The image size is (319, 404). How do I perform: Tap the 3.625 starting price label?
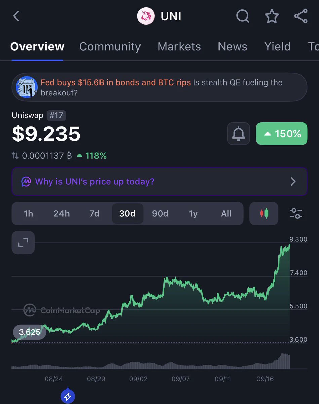30,332
